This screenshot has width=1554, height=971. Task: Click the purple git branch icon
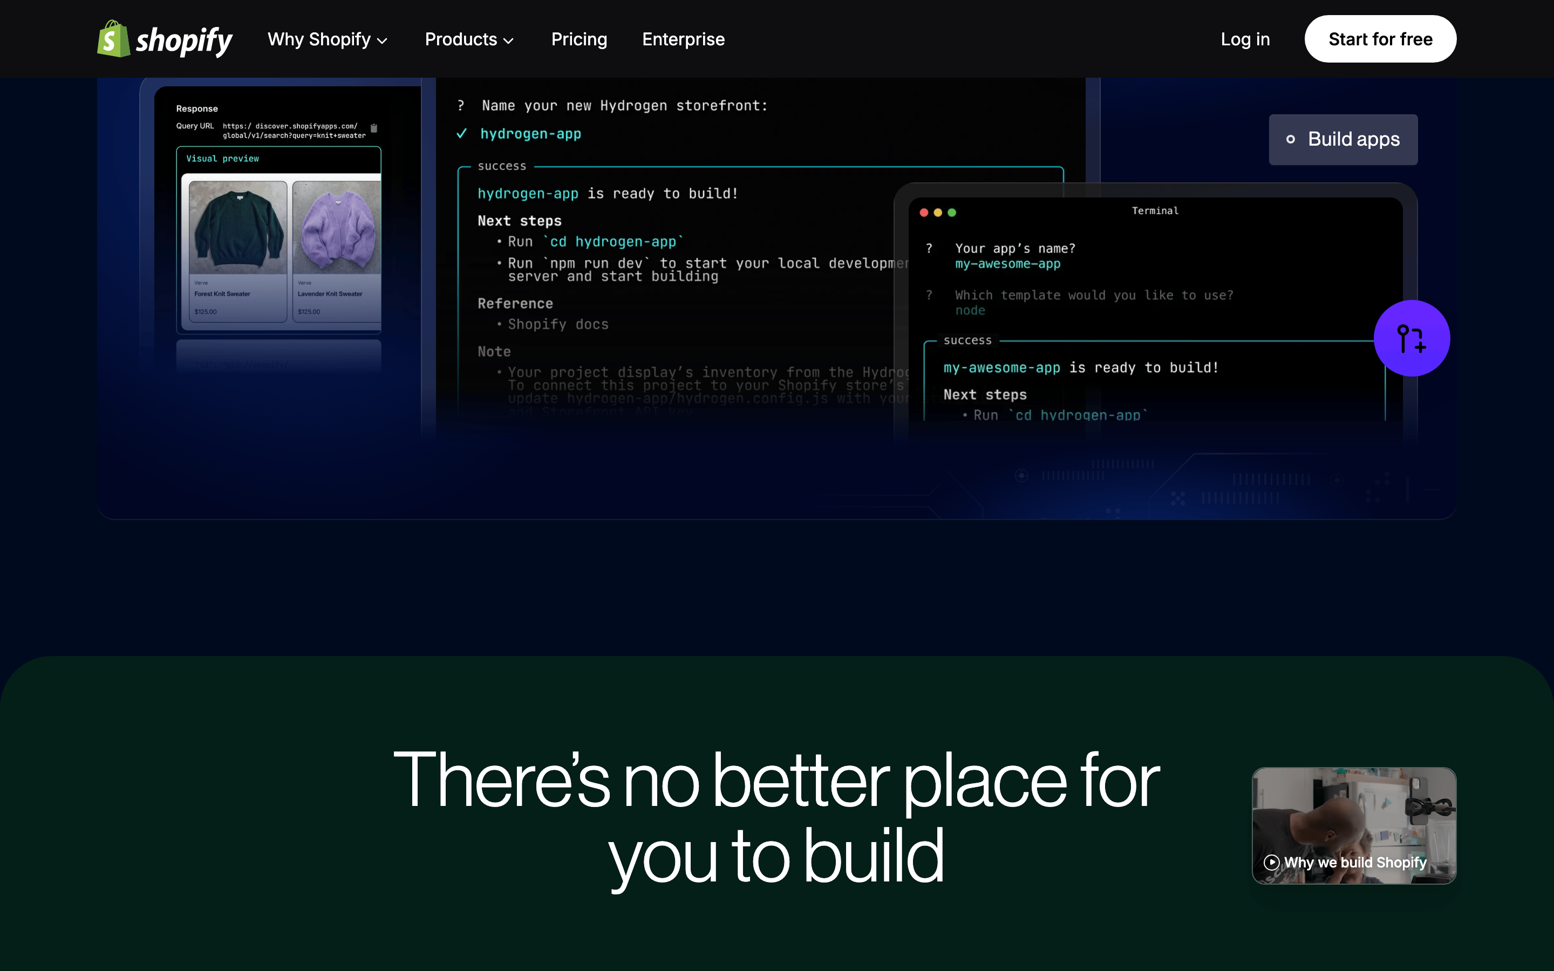coord(1412,338)
